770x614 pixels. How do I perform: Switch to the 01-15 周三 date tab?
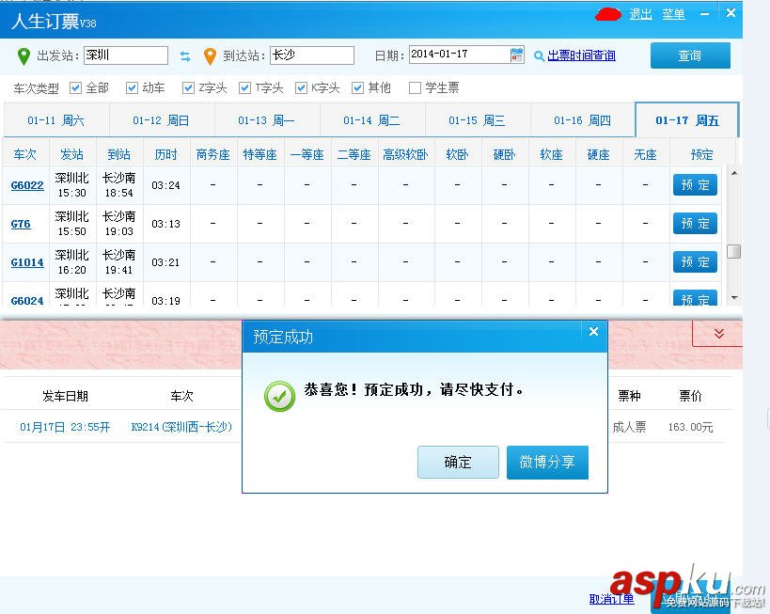pos(477,120)
